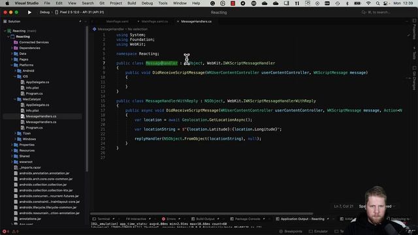Open the File menu

click(x=47, y=3)
